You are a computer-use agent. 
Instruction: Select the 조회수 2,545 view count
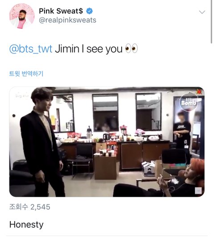30,207
